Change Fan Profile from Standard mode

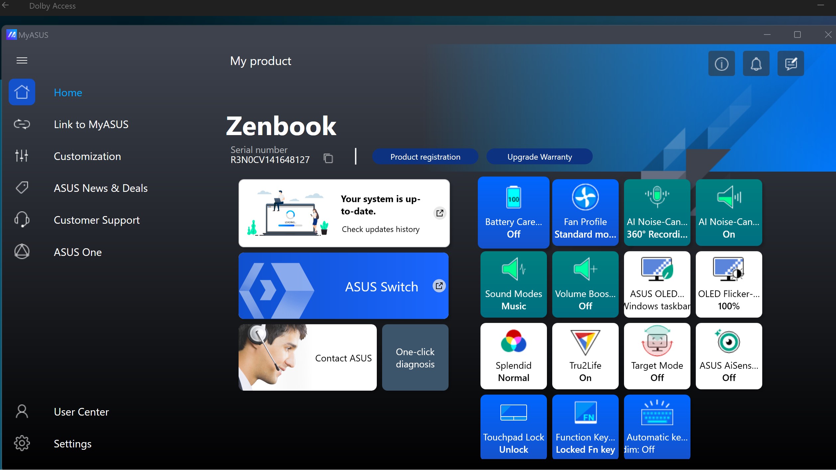pos(585,213)
